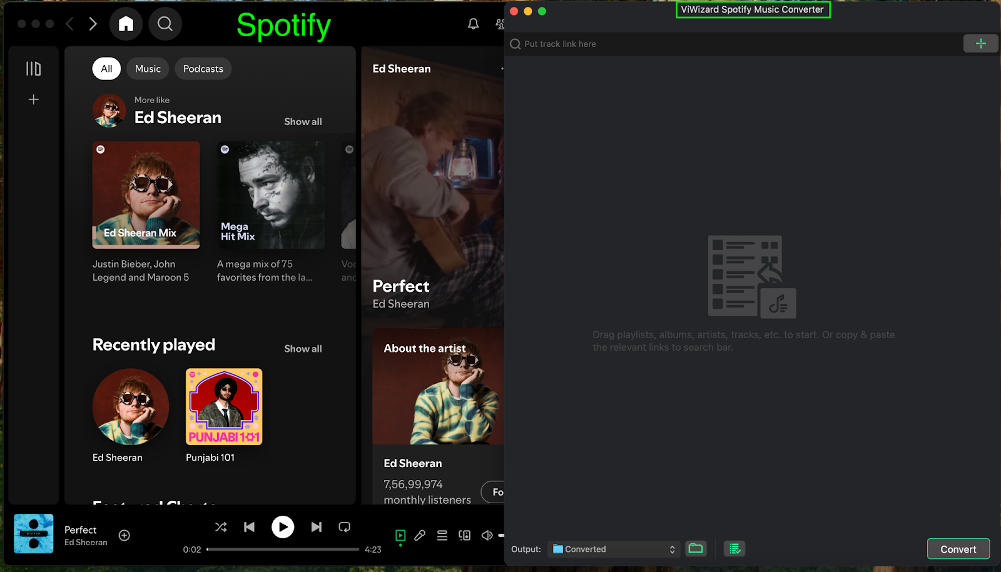Open the lyrics microphone icon

420,535
